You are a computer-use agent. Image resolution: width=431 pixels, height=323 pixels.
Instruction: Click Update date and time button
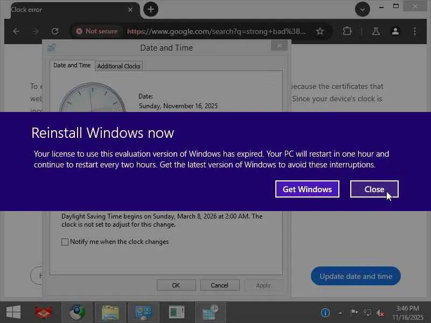(356, 276)
